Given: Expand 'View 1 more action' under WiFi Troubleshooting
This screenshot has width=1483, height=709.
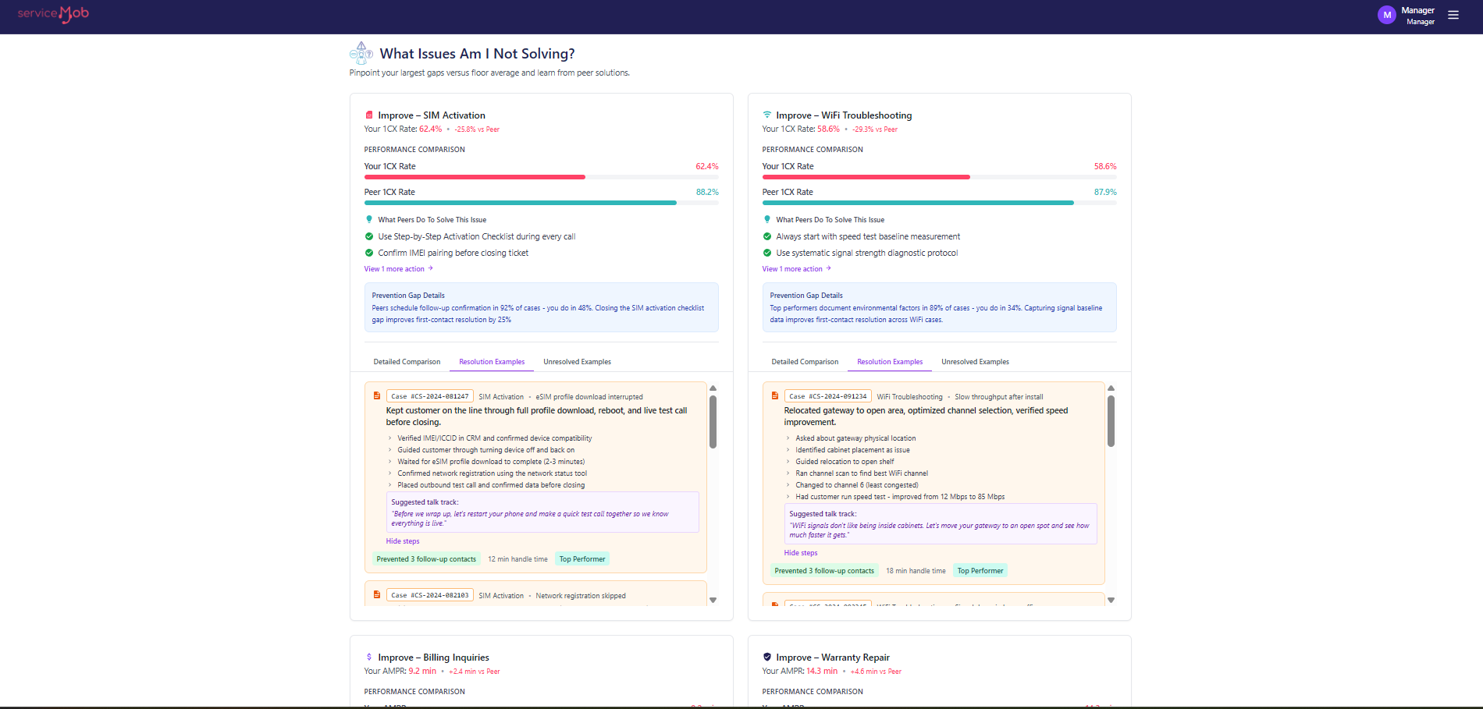Looking at the screenshot, I should coord(795,268).
